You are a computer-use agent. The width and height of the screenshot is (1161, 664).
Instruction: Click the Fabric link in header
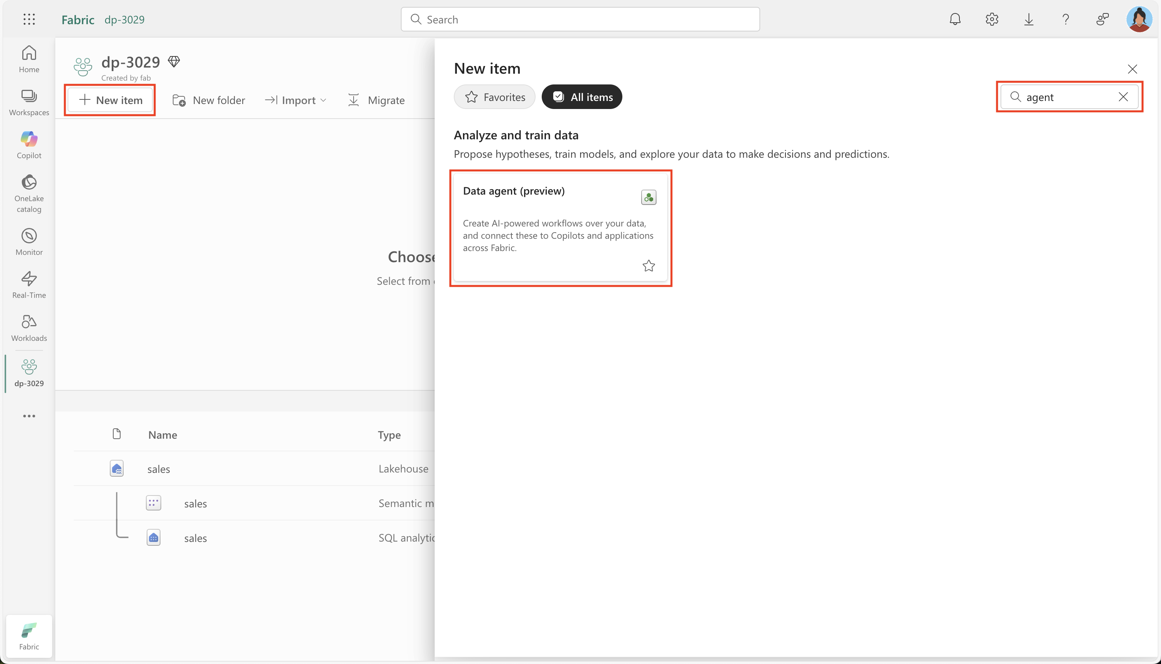coord(78,20)
